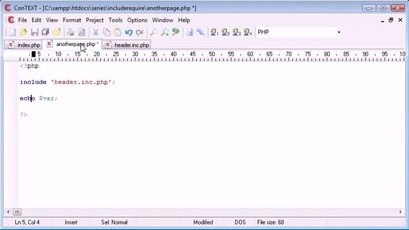Open the Tools menu
The width and height of the screenshot is (409, 230).
(x=115, y=20)
